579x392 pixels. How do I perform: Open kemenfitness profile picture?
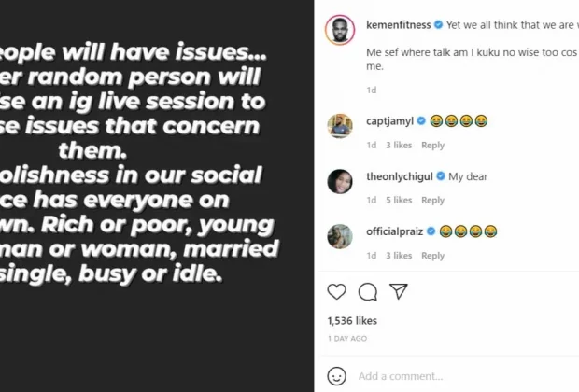[x=339, y=29]
